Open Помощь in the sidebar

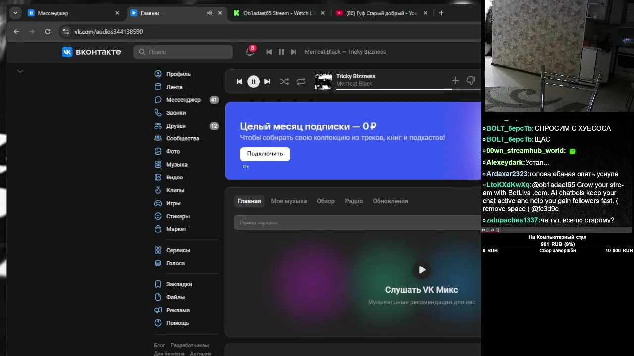[x=171, y=323]
